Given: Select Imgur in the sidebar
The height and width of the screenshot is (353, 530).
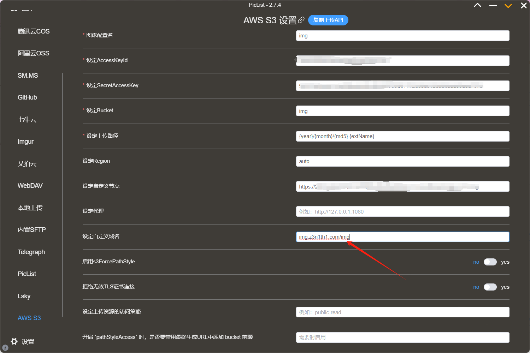Looking at the screenshot, I should click(25, 142).
